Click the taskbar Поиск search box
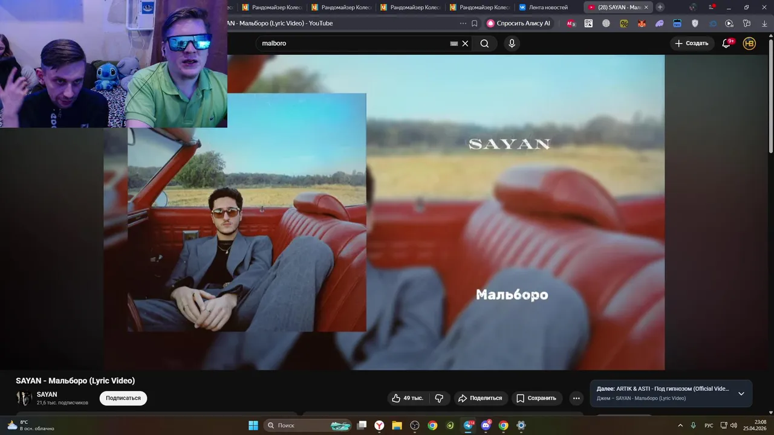The height and width of the screenshot is (435, 774). [x=308, y=425]
